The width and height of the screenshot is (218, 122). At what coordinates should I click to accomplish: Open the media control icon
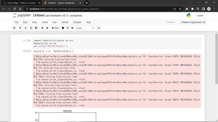tap(198, 9)
